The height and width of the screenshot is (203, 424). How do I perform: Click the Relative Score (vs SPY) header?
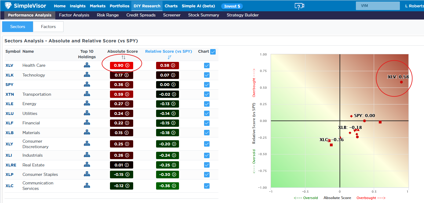(169, 51)
